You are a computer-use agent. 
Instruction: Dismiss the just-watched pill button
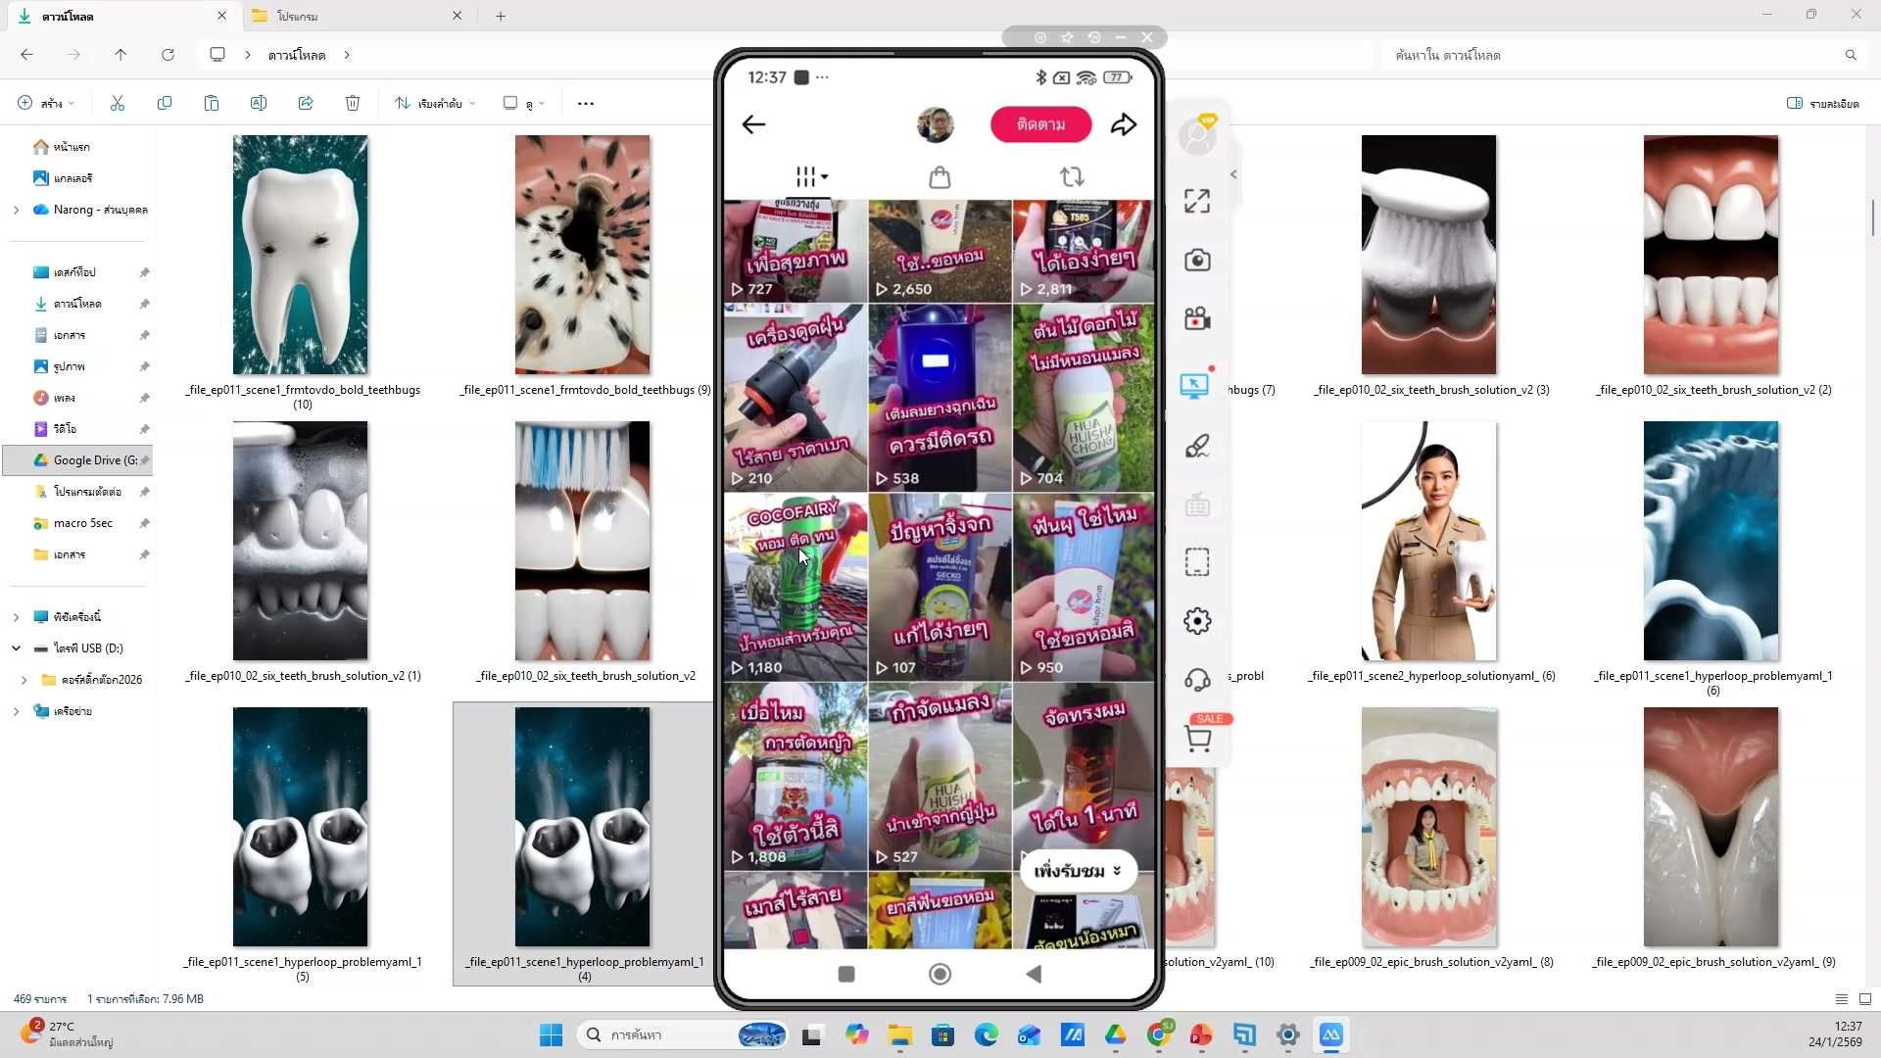pyautogui.click(x=1078, y=871)
